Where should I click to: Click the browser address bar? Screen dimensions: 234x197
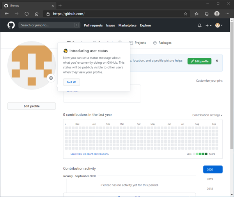(x=116, y=14)
